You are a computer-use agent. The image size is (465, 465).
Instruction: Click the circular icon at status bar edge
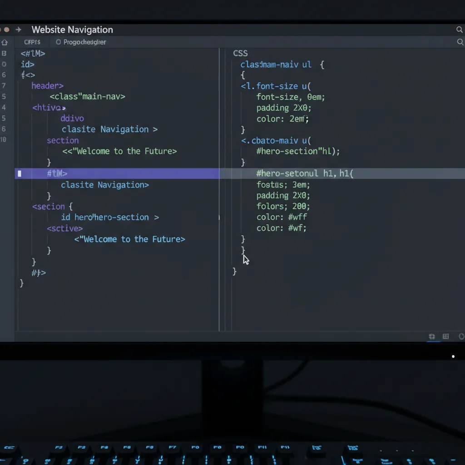tap(461, 336)
